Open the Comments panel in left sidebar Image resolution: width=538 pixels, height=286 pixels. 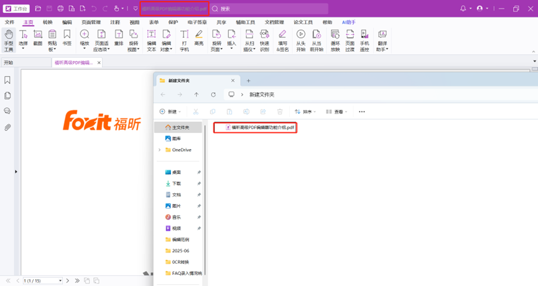coord(7,111)
